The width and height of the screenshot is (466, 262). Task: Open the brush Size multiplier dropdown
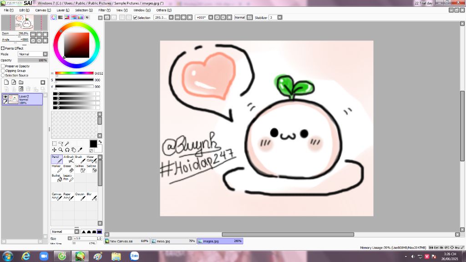point(70,238)
